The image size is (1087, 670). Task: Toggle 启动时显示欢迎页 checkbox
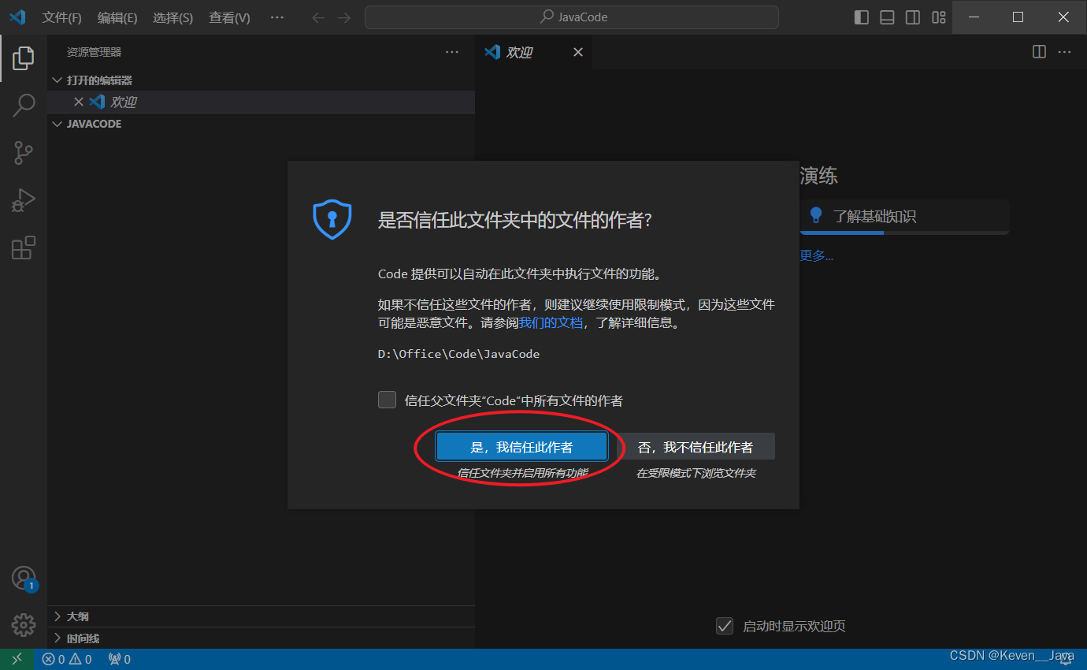[725, 626]
